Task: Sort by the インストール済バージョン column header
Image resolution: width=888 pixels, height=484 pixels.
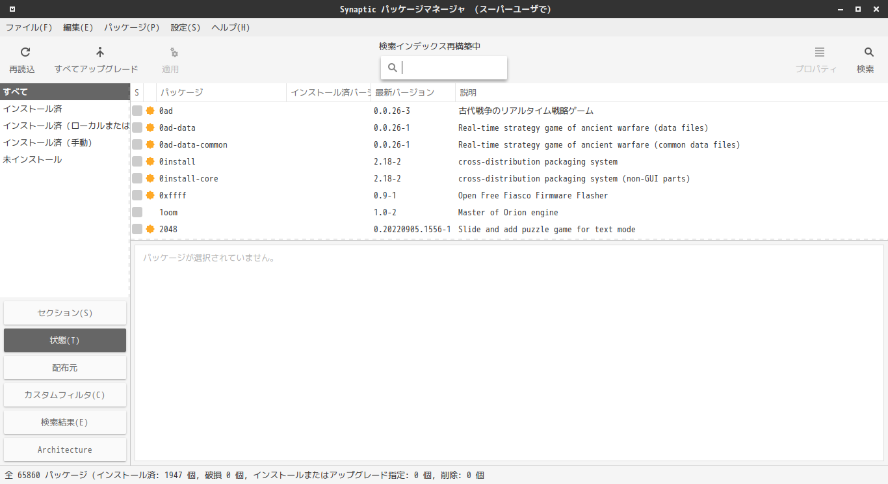Action: point(329,92)
